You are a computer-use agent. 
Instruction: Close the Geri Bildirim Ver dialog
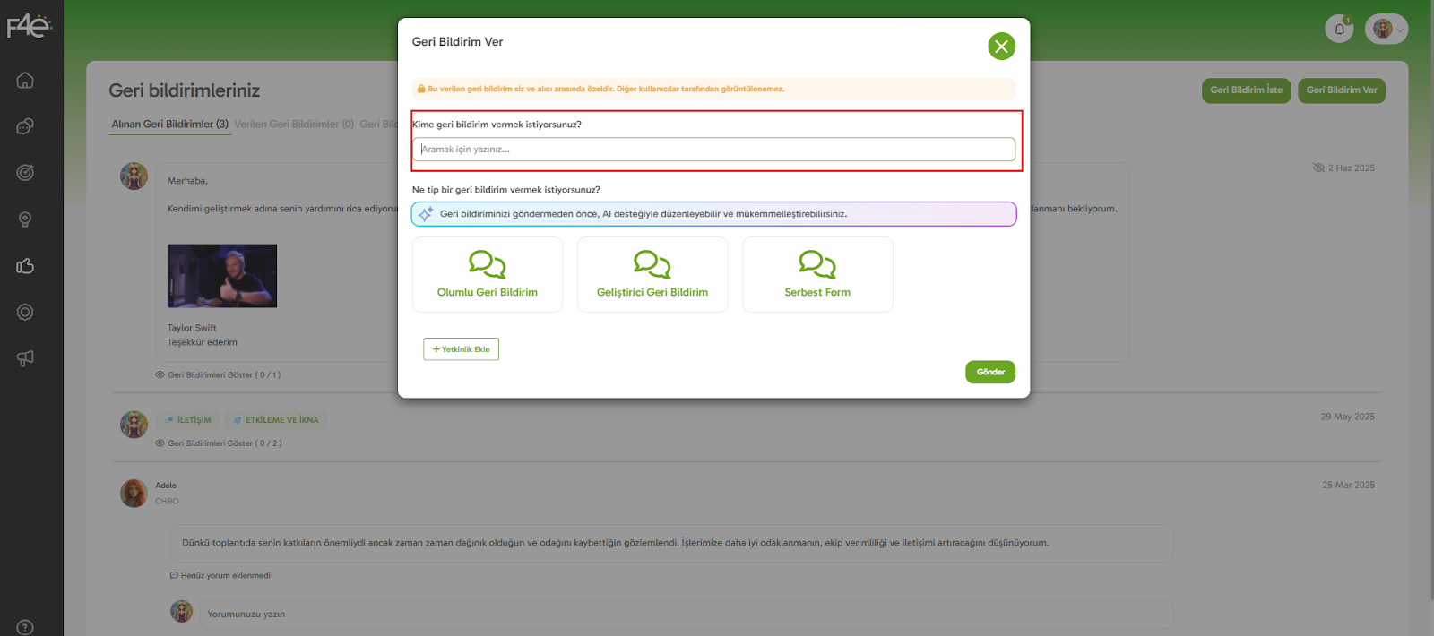tap(1001, 47)
